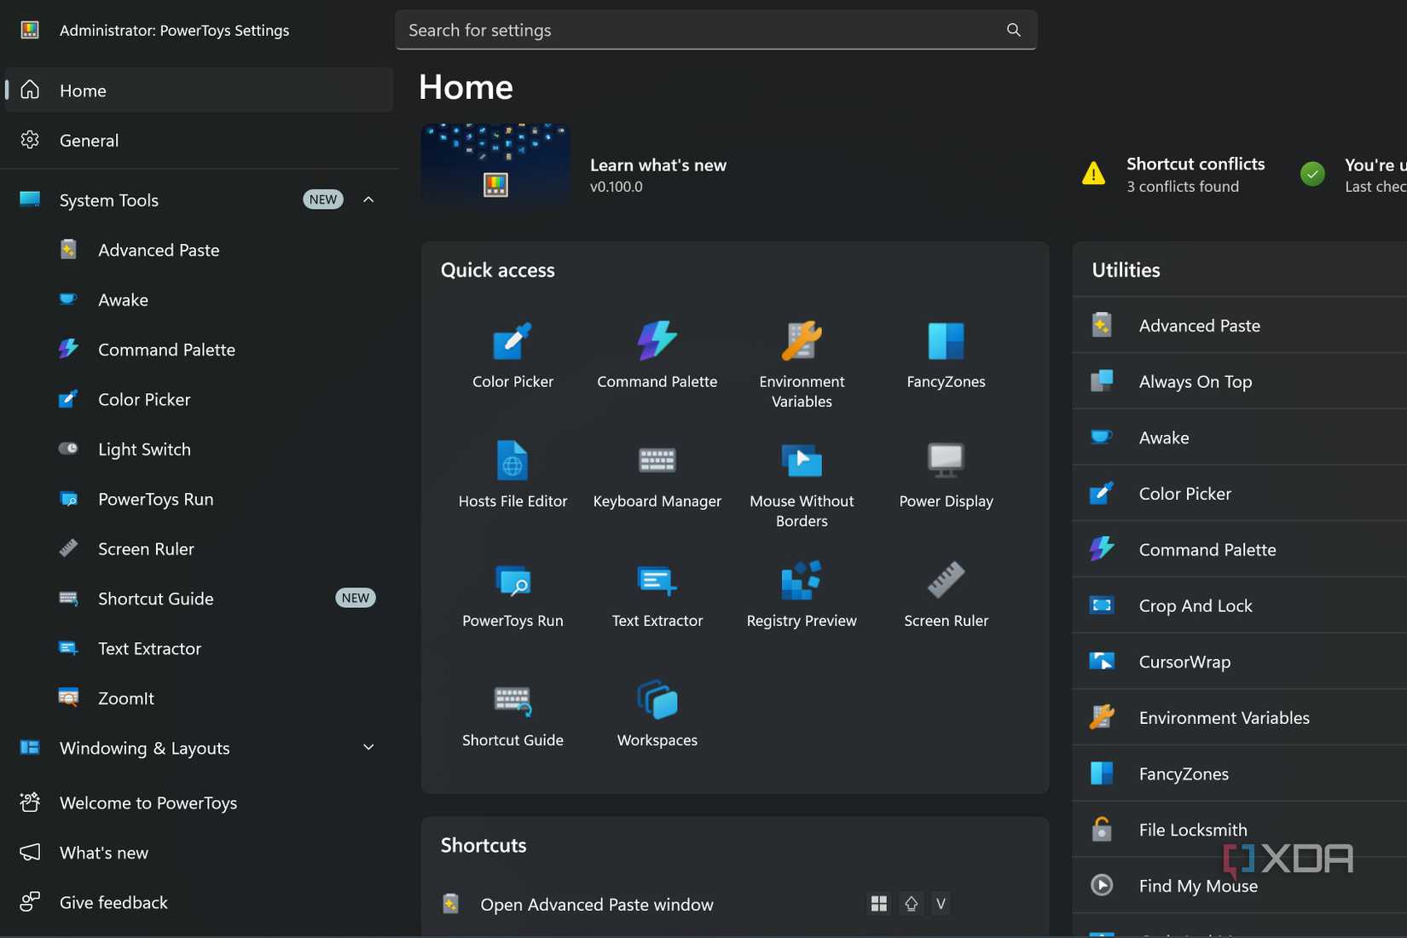1407x938 pixels.
Task: Select Color Picker in the Utilities list
Action: (x=1240, y=493)
